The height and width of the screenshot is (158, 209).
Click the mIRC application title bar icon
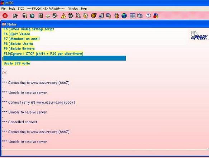point(3,3)
